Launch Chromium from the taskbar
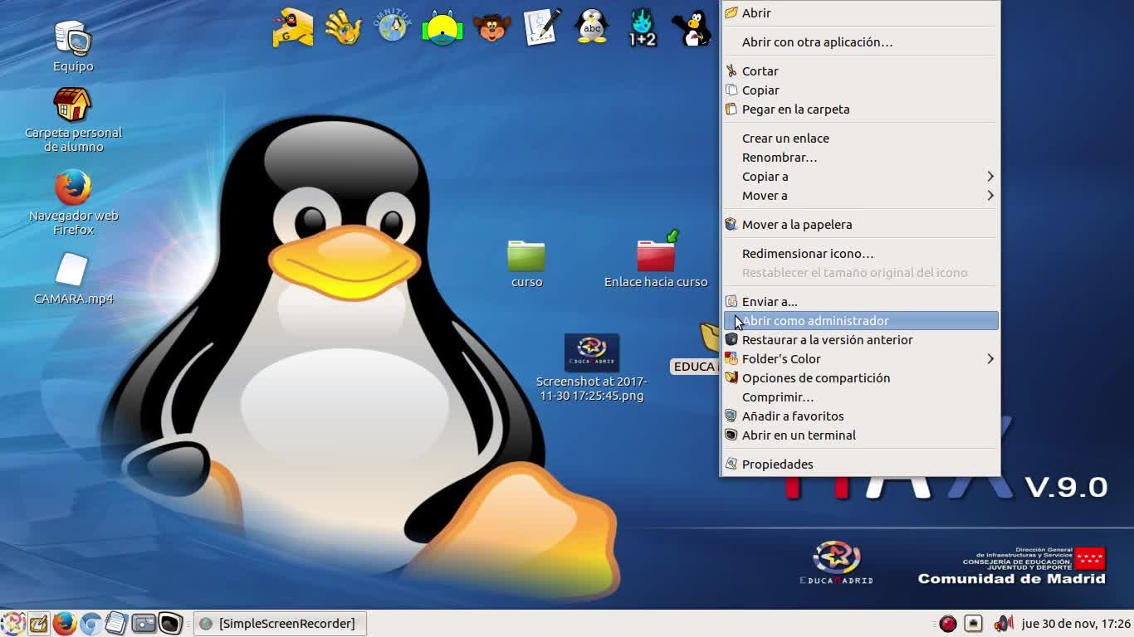The image size is (1134, 637). point(90,623)
